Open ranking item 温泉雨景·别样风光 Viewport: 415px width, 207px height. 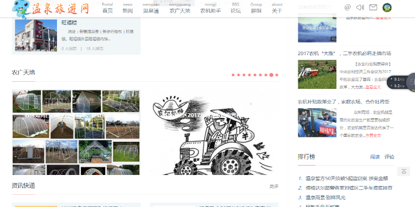(x=325, y=198)
